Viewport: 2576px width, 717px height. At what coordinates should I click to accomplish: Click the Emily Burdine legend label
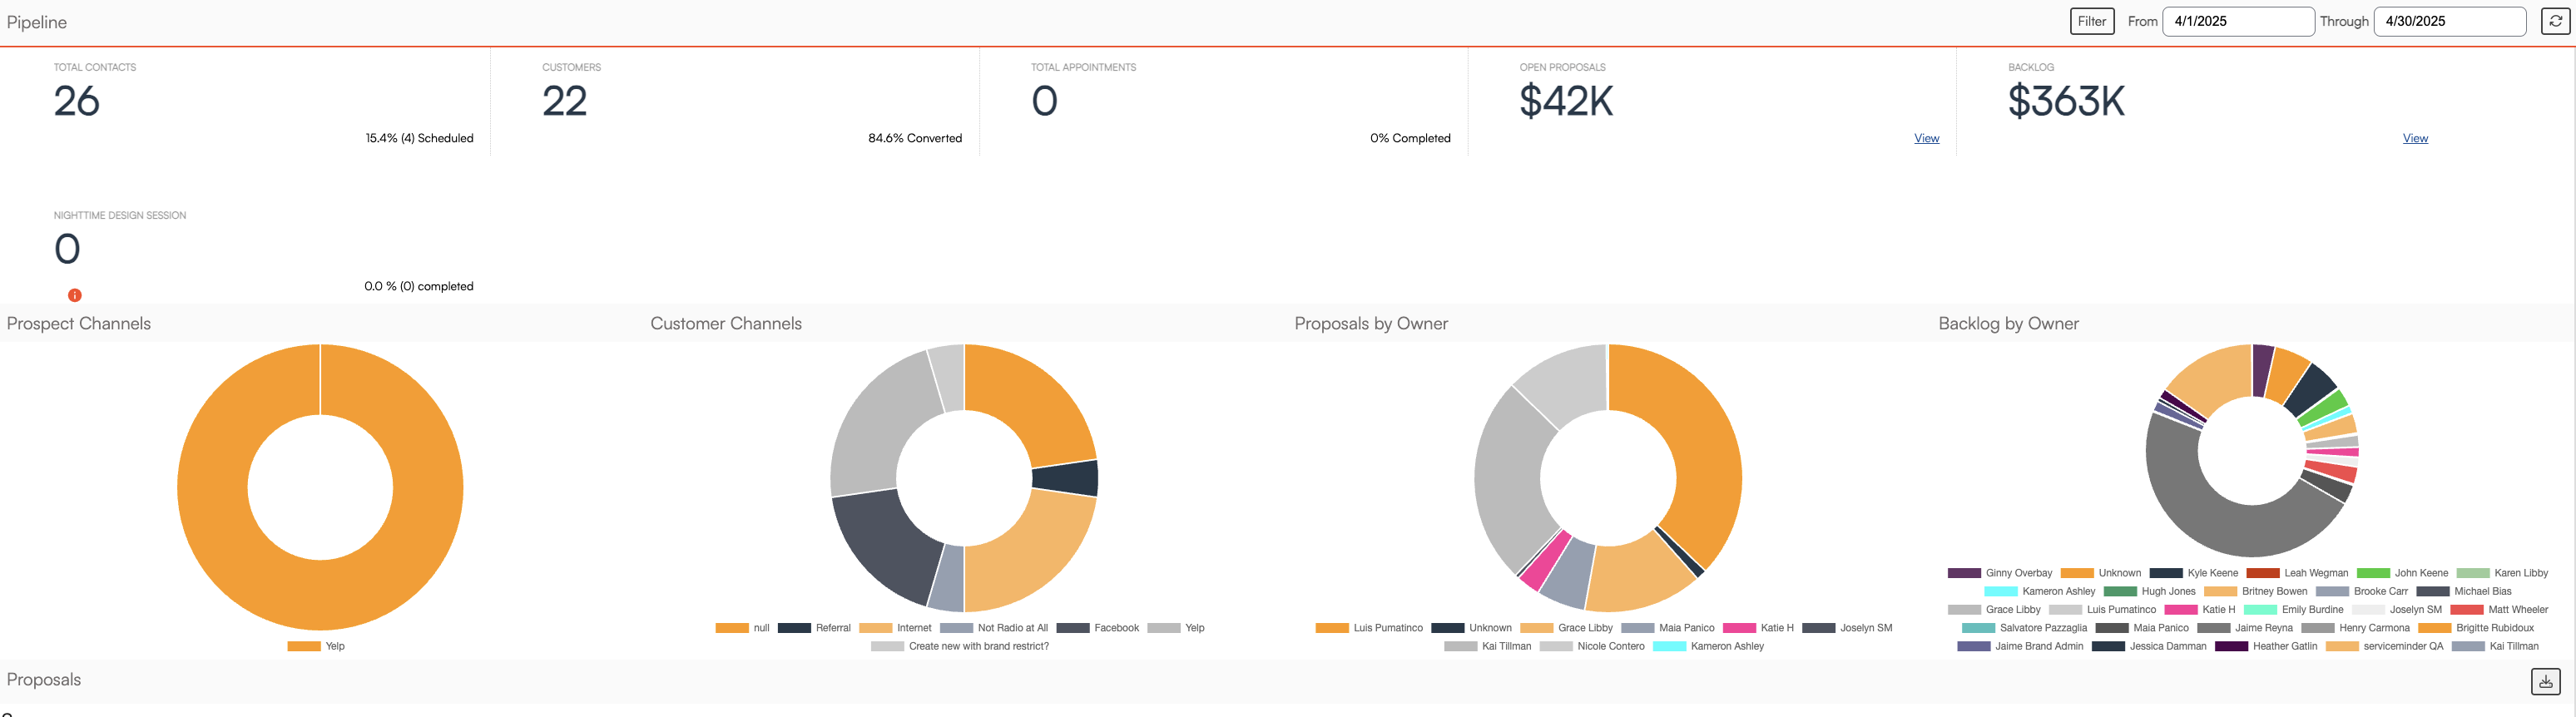2313,609
